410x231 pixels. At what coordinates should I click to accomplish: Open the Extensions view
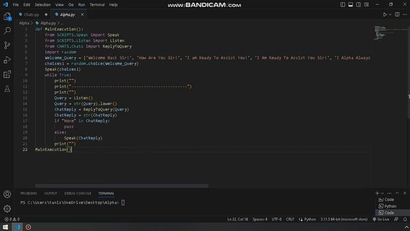pos(7,74)
